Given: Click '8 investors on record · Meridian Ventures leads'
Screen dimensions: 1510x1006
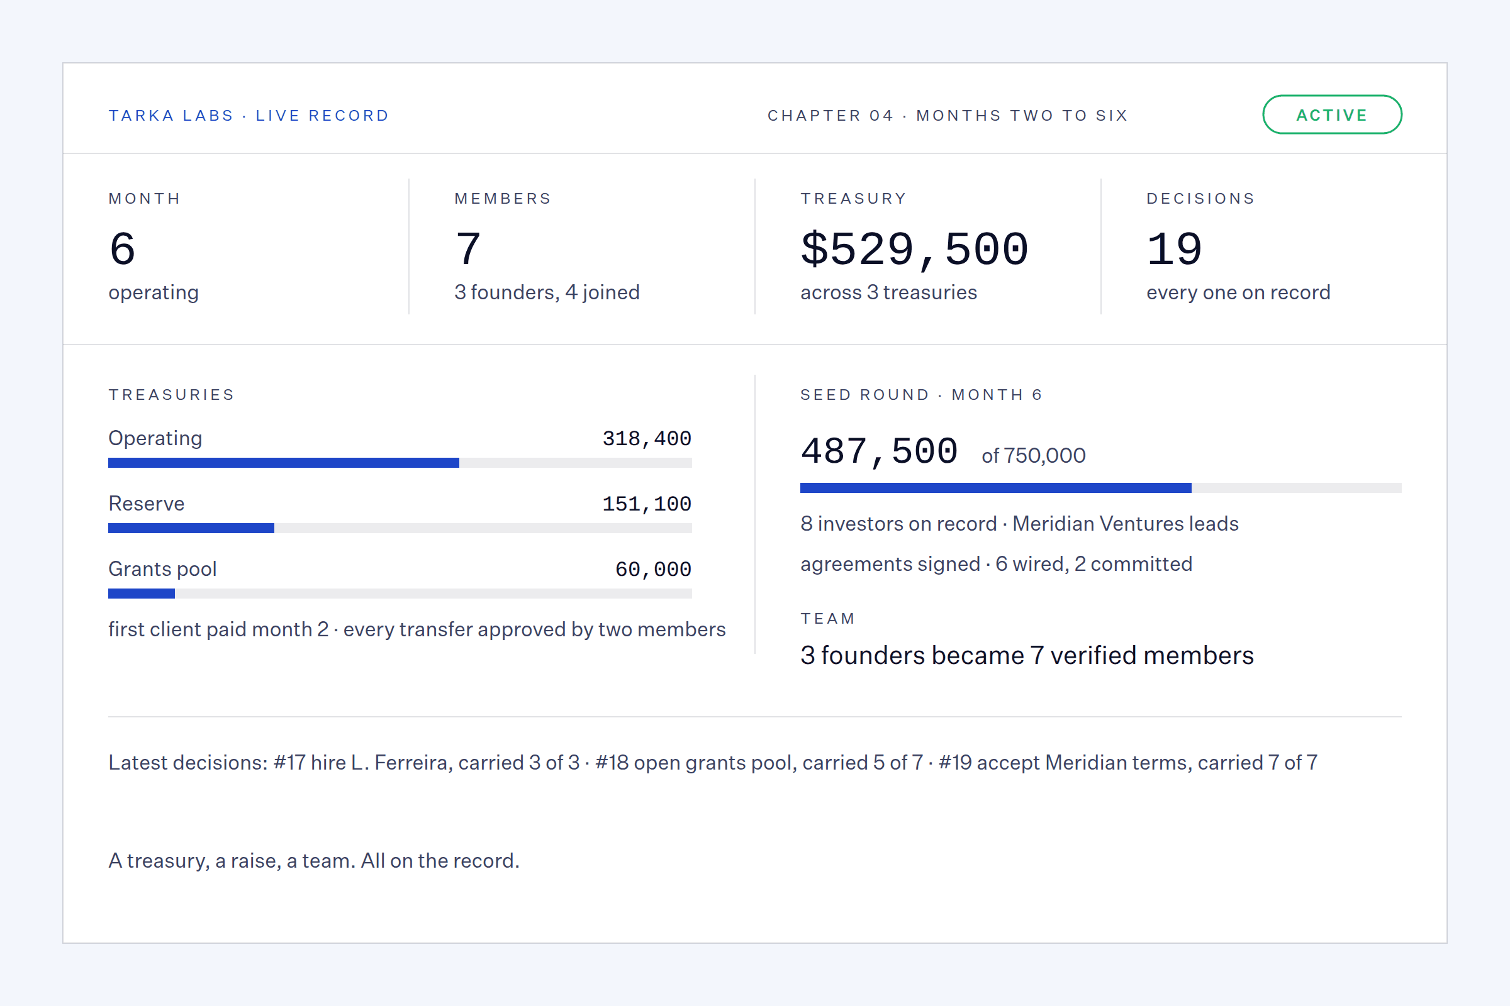Looking at the screenshot, I should (1019, 524).
